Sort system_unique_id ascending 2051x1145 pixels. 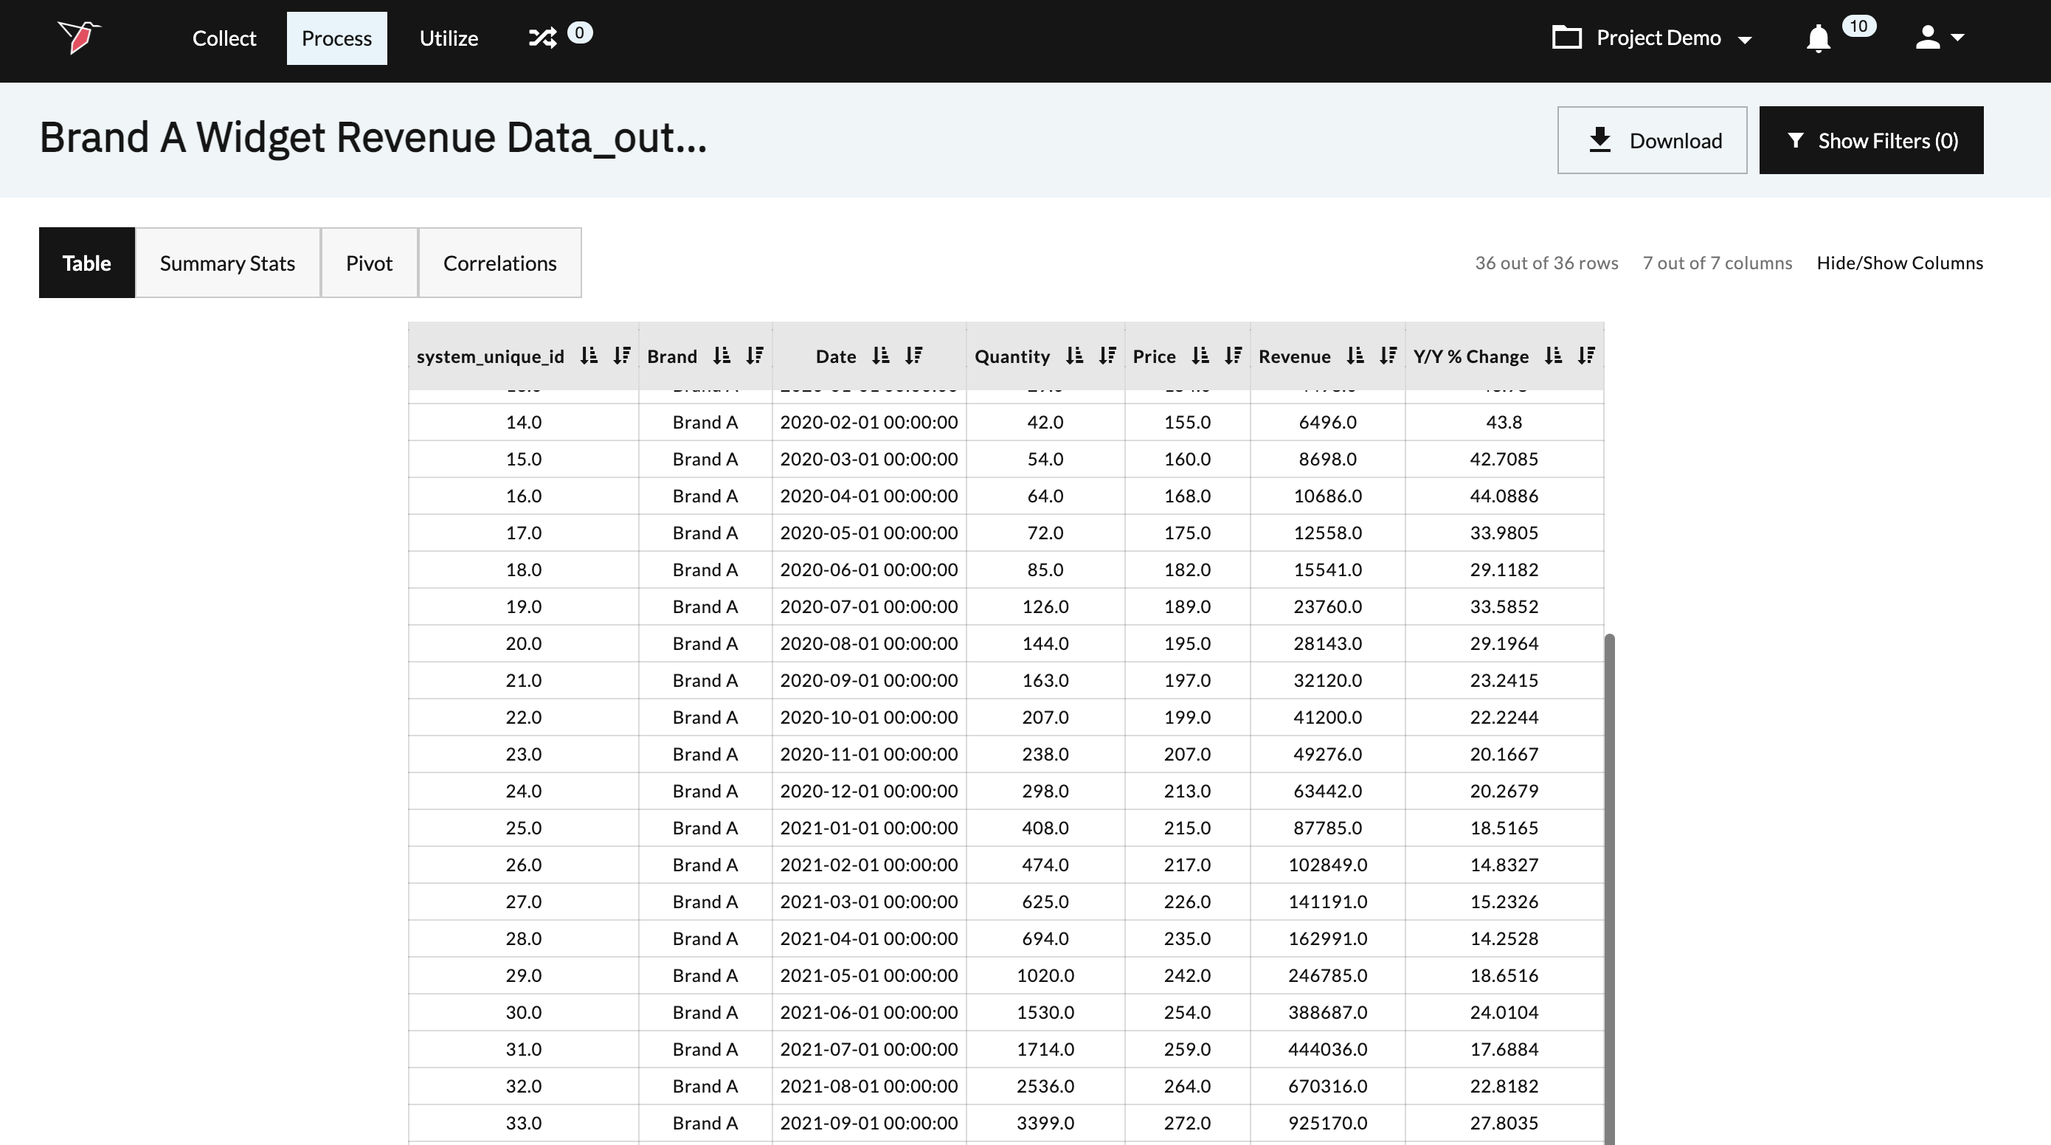coord(589,356)
